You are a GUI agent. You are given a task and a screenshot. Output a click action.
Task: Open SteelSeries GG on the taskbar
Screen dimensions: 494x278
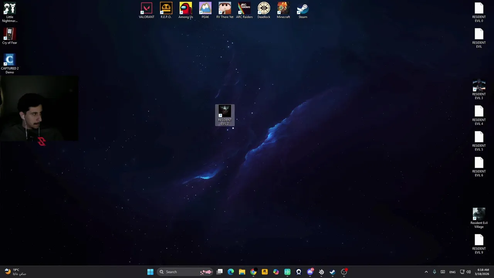tap(321, 272)
